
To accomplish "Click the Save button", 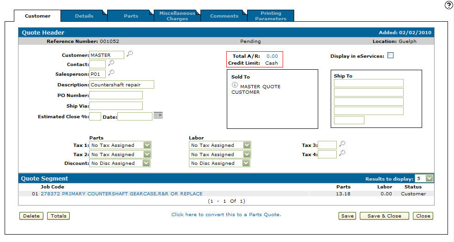I will 347,216.
